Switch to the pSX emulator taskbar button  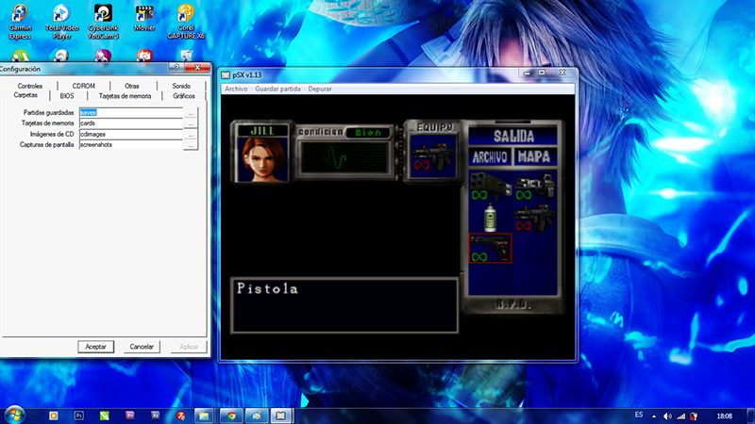281,416
